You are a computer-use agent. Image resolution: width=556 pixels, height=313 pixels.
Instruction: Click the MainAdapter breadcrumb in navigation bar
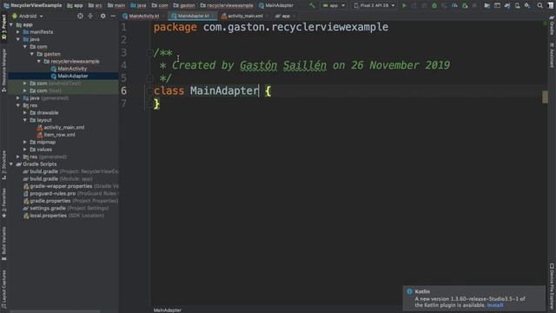click(276, 5)
